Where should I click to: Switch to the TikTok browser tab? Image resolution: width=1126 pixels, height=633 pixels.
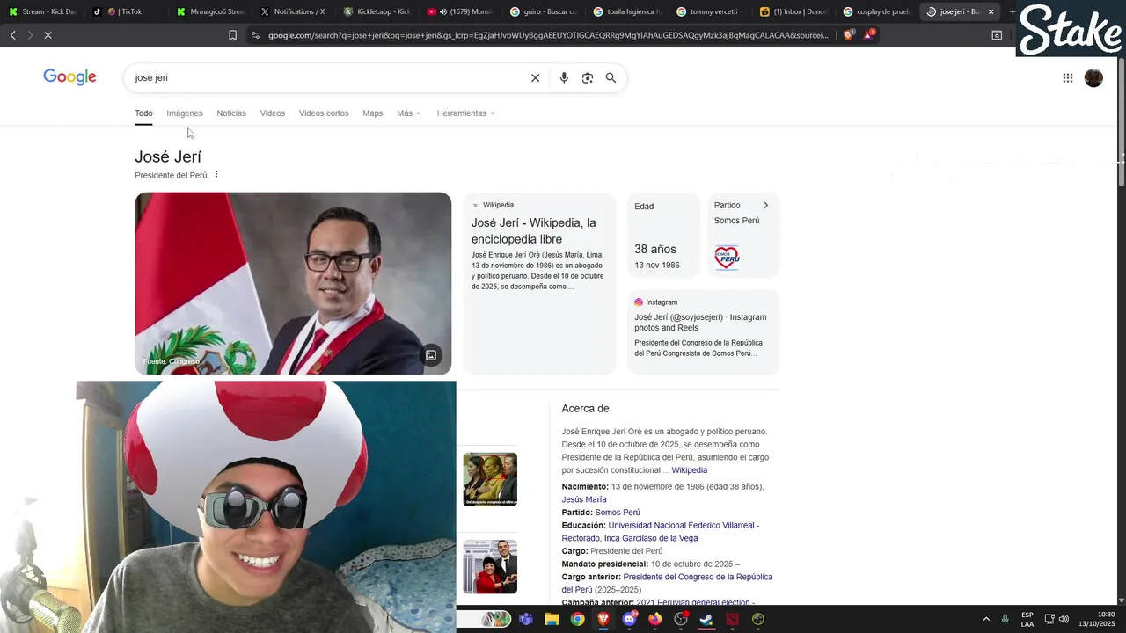tap(125, 11)
